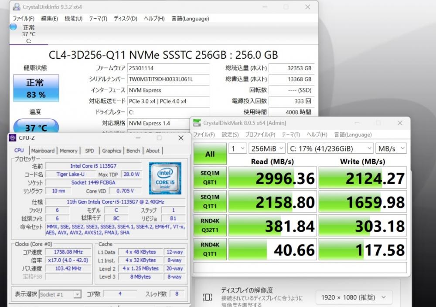Screen dimensions: 436x307
Task: Open the test count dropdown showing 1
Action: tap(238, 148)
